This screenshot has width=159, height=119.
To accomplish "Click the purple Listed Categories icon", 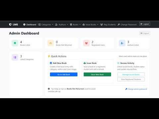I will tap(15, 58).
